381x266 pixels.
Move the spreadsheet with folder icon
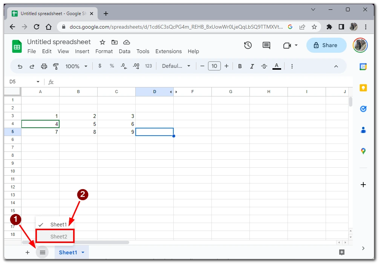click(x=115, y=42)
